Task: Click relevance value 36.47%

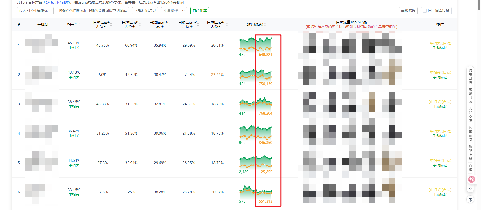Action: click(x=74, y=131)
